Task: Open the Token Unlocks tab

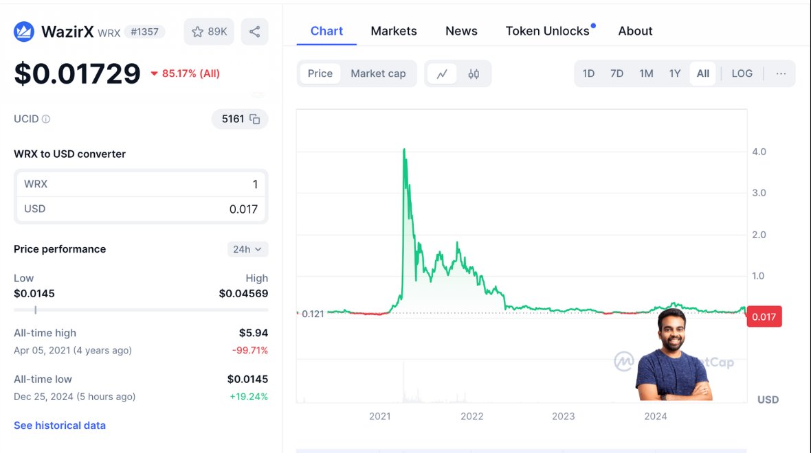Action: [548, 31]
